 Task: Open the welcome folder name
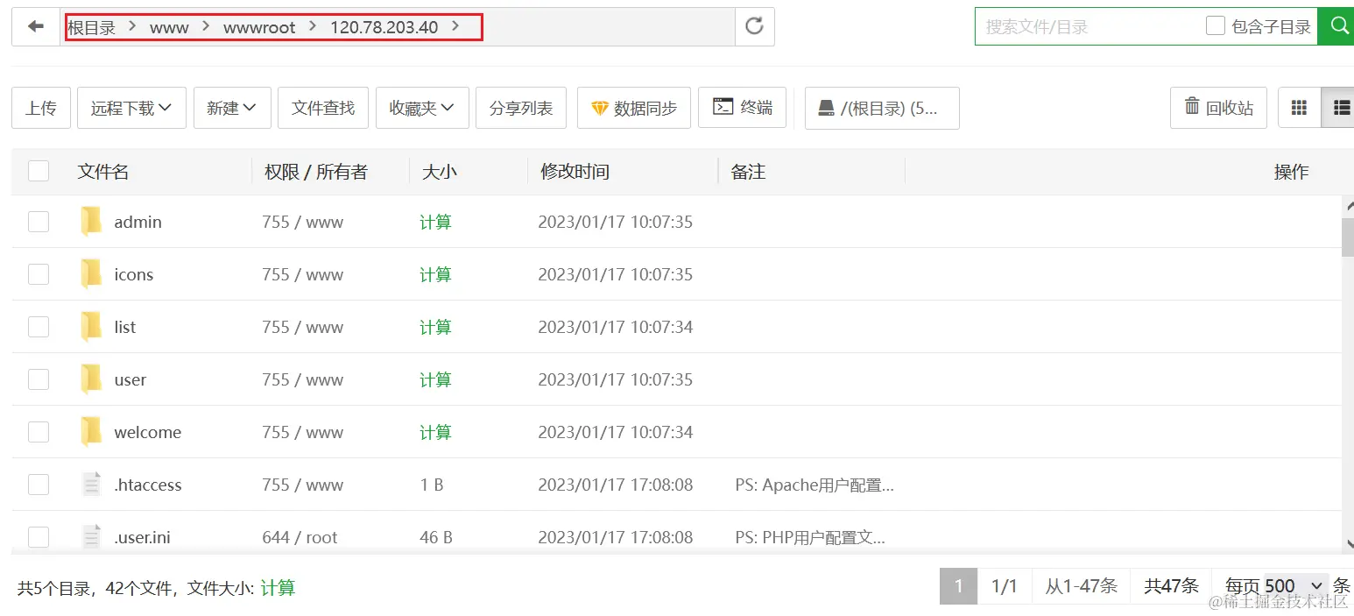click(147, 432)
